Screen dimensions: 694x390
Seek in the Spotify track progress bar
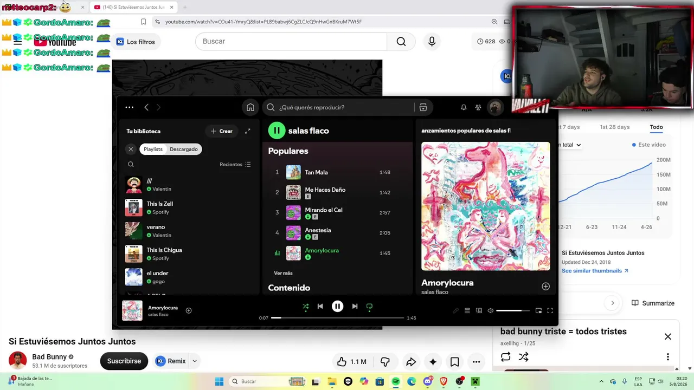coord(337,318)
